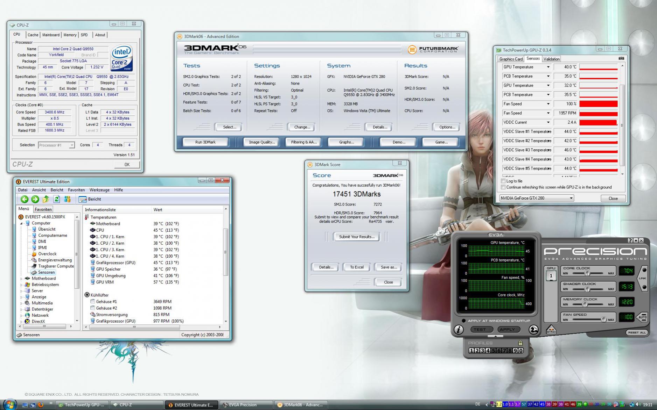Click Show Desktop in quick launch
This screenshot has width=657, height=410.
(x=25, y=405)
